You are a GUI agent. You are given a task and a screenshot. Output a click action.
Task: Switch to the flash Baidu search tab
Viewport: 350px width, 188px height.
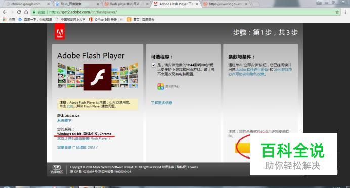(x=77, y=4)
